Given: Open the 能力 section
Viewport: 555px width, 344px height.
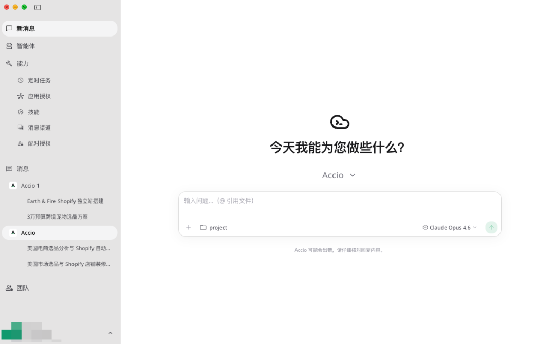Looking at the screenshot, I should tap(60, 63).
